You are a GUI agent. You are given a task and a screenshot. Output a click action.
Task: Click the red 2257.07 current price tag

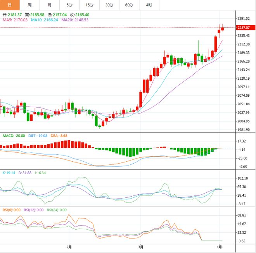[246, 28]
